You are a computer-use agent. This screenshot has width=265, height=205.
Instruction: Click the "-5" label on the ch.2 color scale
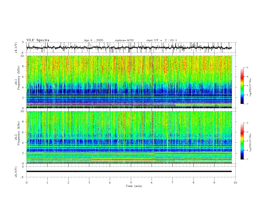pyautogui.click(x=247, y=141)
